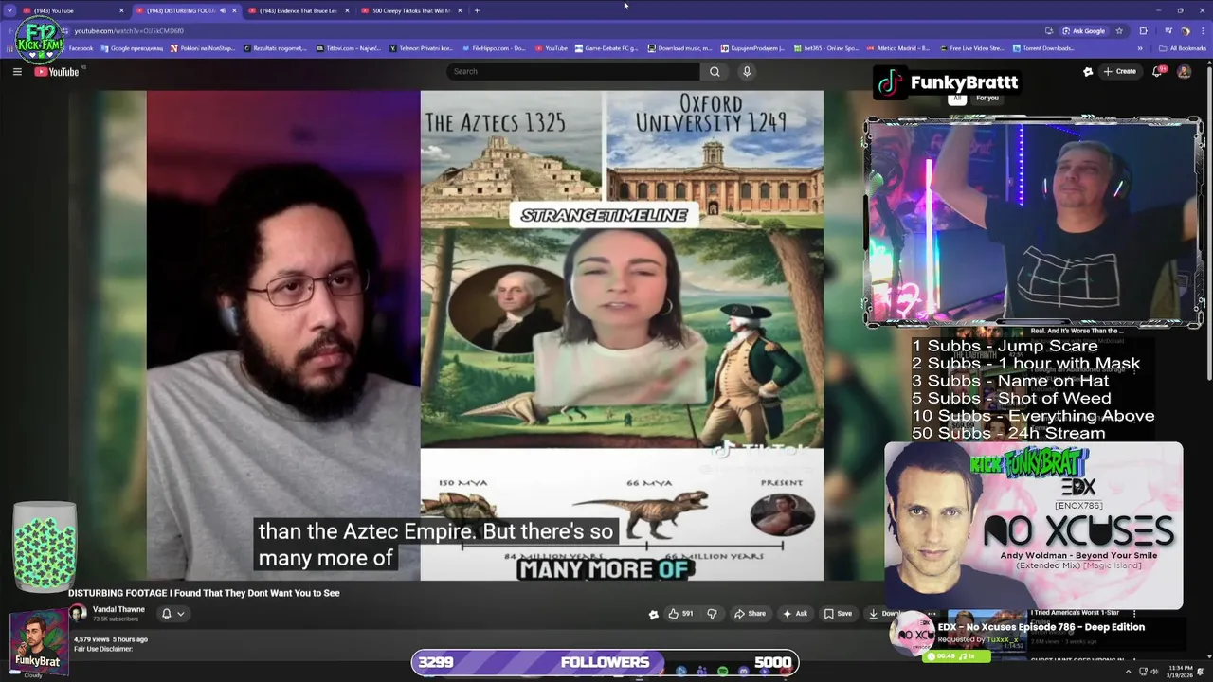Viewport: 1213px width, 682px height.
Task: Switch to the 500 Creepy Tiktoks tab
Action: (x=411, y=10)
